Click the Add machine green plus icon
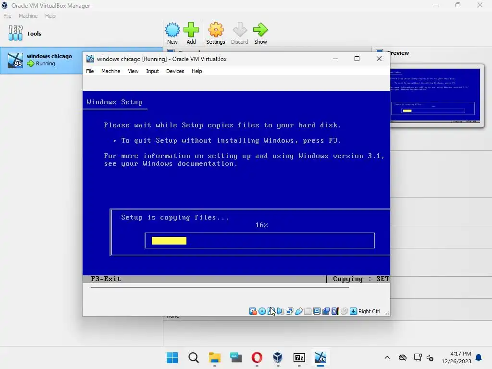492x369 pixels. [191, 30]
